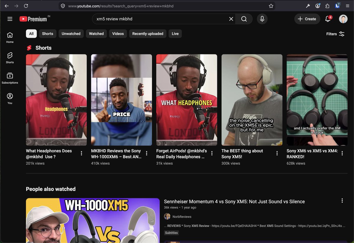354x243 pixels.
Task: Go back to the previous browser page
Action: click(6, 6)
